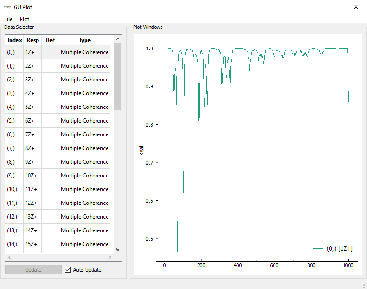Maximize the GUIPlot window

click(x=335, y=7)
